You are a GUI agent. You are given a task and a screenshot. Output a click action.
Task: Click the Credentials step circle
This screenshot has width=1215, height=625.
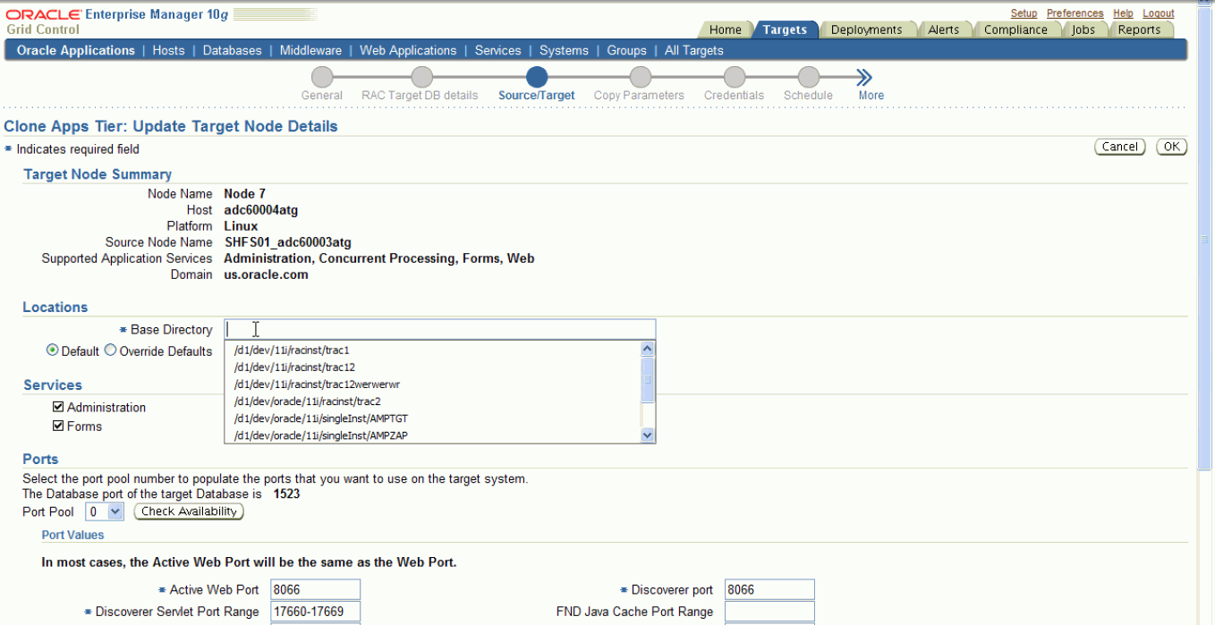[735, 78]
